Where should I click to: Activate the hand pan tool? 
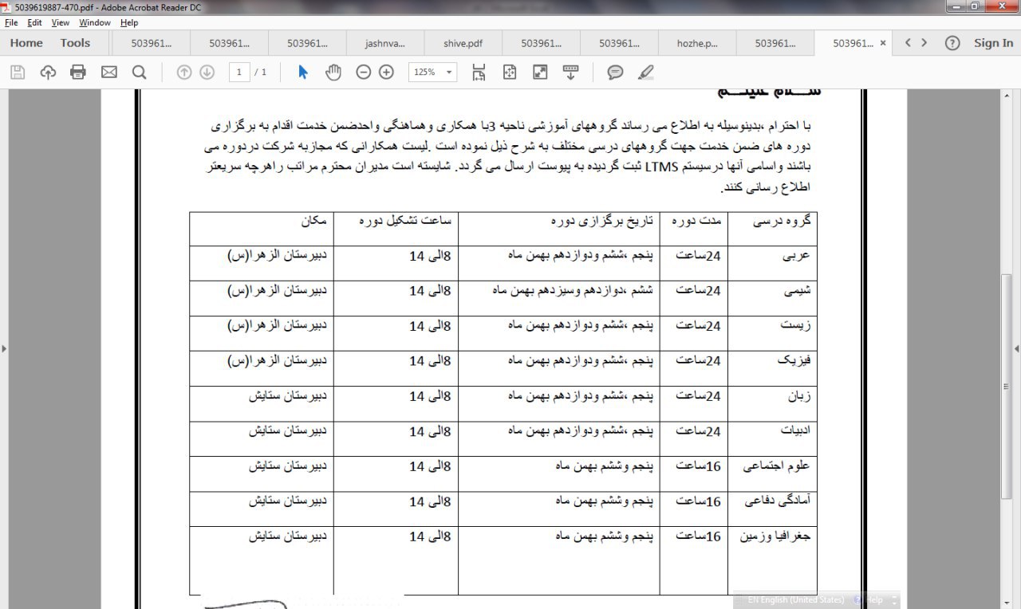tap(333, 73)
